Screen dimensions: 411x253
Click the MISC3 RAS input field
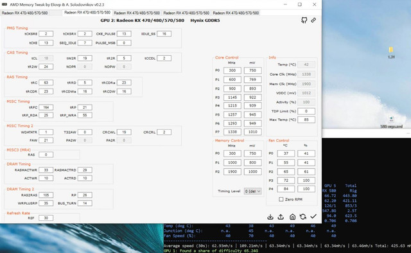[46, 155]
